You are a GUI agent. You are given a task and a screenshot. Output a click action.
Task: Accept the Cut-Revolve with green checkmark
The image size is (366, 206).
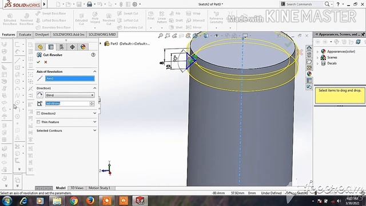[x=38, y=62]
